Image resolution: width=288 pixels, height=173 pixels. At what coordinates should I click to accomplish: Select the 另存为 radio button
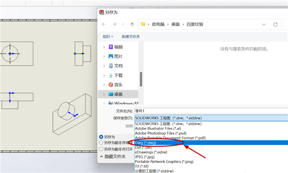[x=101, y=137]
